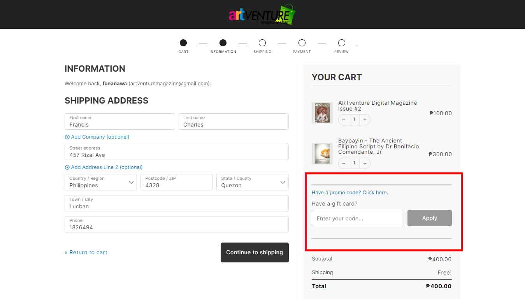Increase quantity of Baybayin book
Screen dimensions: 525x299
tap(365, 163)
